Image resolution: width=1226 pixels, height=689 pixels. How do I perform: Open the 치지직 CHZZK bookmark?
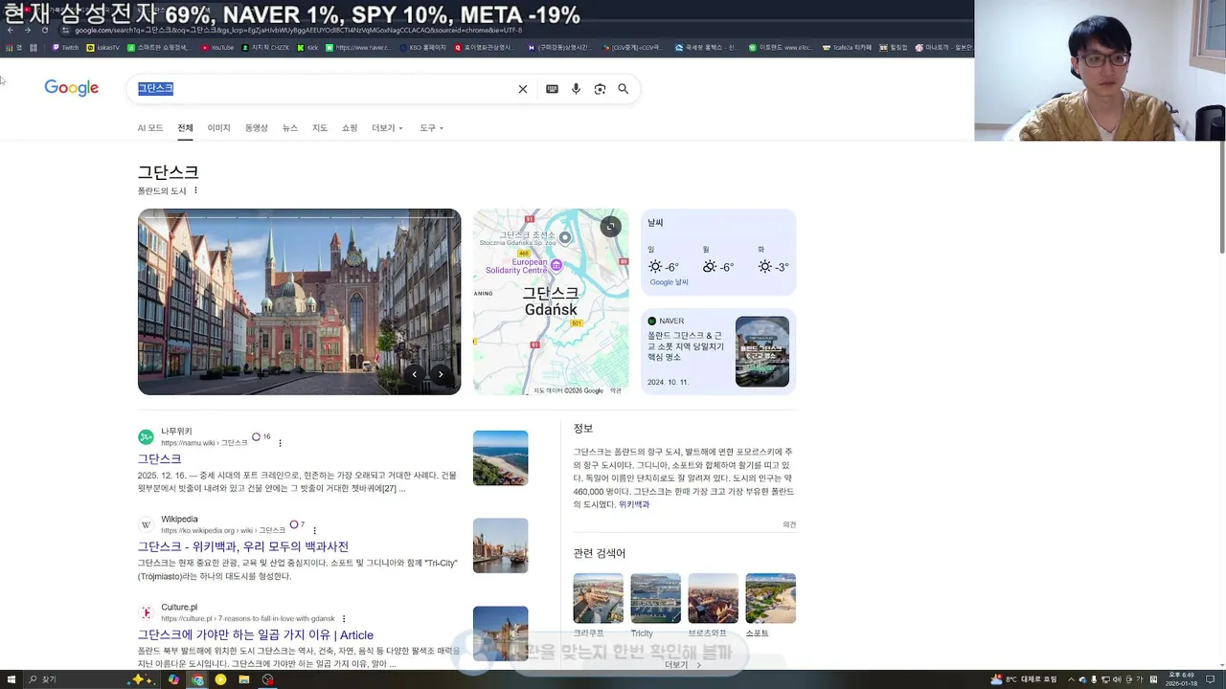click(x=266, y=47)
